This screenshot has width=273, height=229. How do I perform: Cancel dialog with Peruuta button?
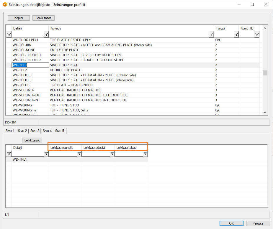point(257,223)
